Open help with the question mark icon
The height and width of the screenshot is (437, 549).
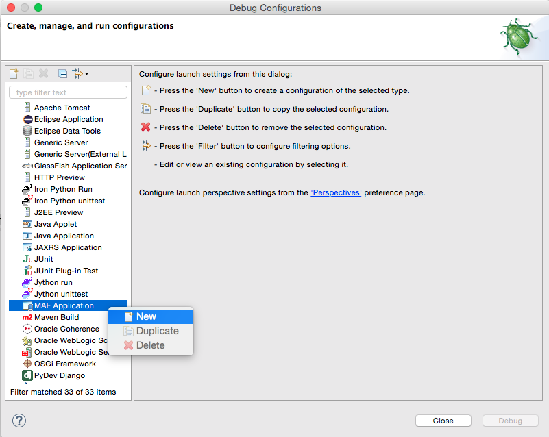(x=19, y=421)
